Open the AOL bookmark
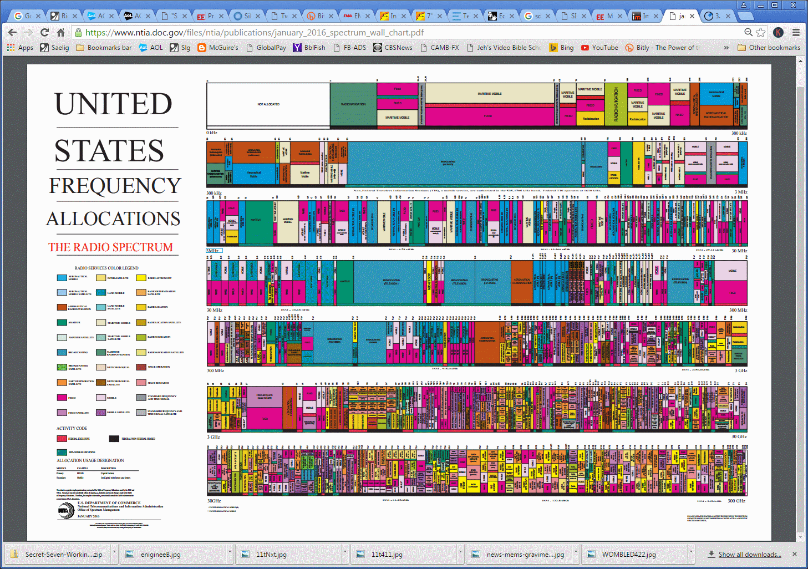This screenshot has height=569, width=808. (151, 48)
